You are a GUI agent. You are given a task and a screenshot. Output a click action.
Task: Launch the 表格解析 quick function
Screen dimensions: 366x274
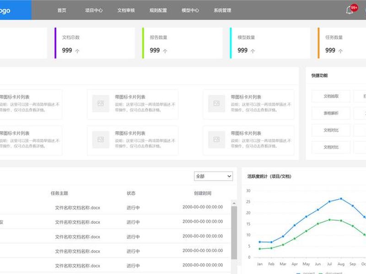(x=331, y=113)
